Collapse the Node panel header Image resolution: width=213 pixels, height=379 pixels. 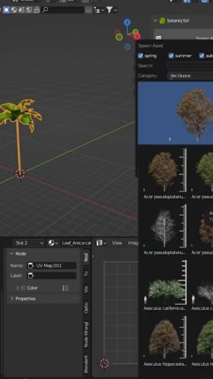(11, 253)
